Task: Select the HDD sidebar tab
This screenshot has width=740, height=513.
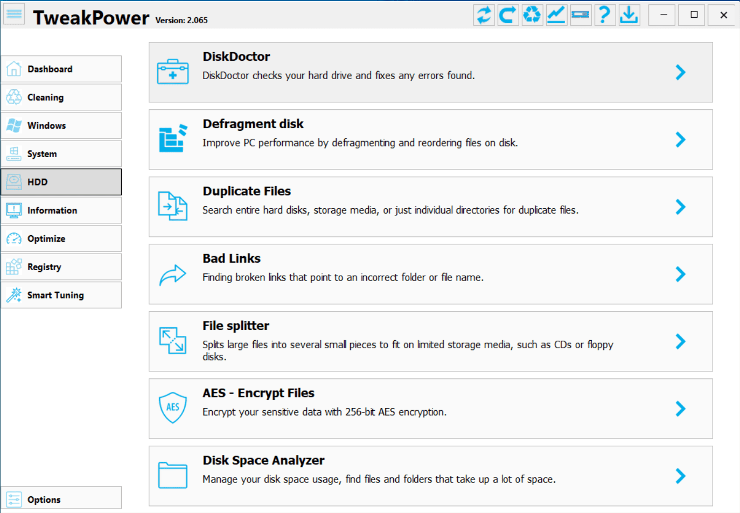Action: [61, 182]
